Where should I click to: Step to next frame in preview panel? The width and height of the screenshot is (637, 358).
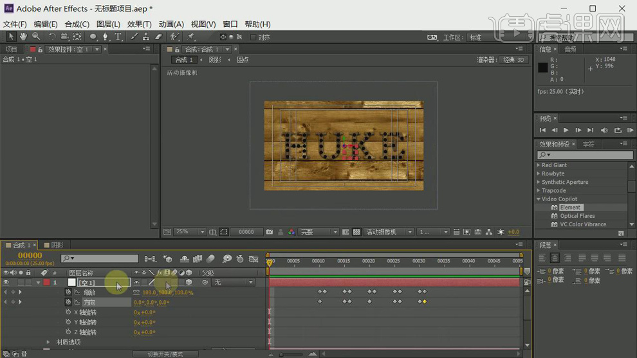point(578,130)
